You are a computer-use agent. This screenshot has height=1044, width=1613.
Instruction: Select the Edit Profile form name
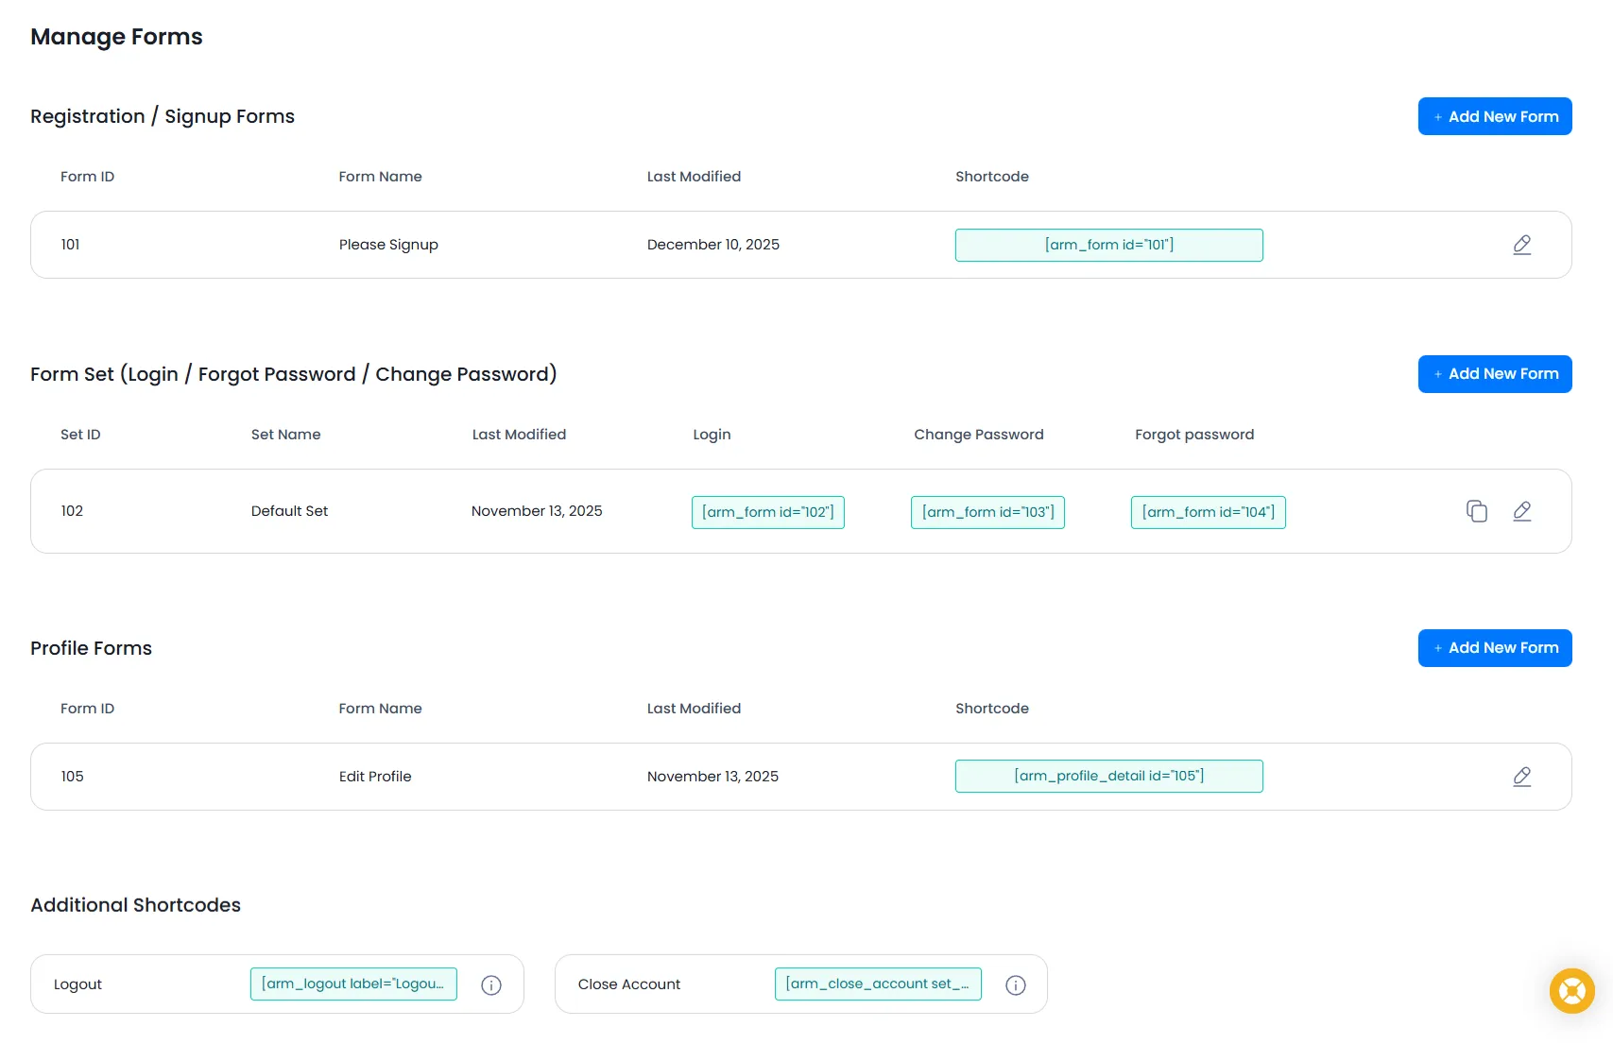(x=374, y=776)
